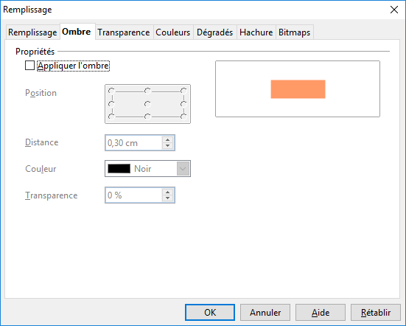The width and height of the screenshot is (406, 326).
Task: Select bottom-center shadow position radio
Action: pos(147,117)
